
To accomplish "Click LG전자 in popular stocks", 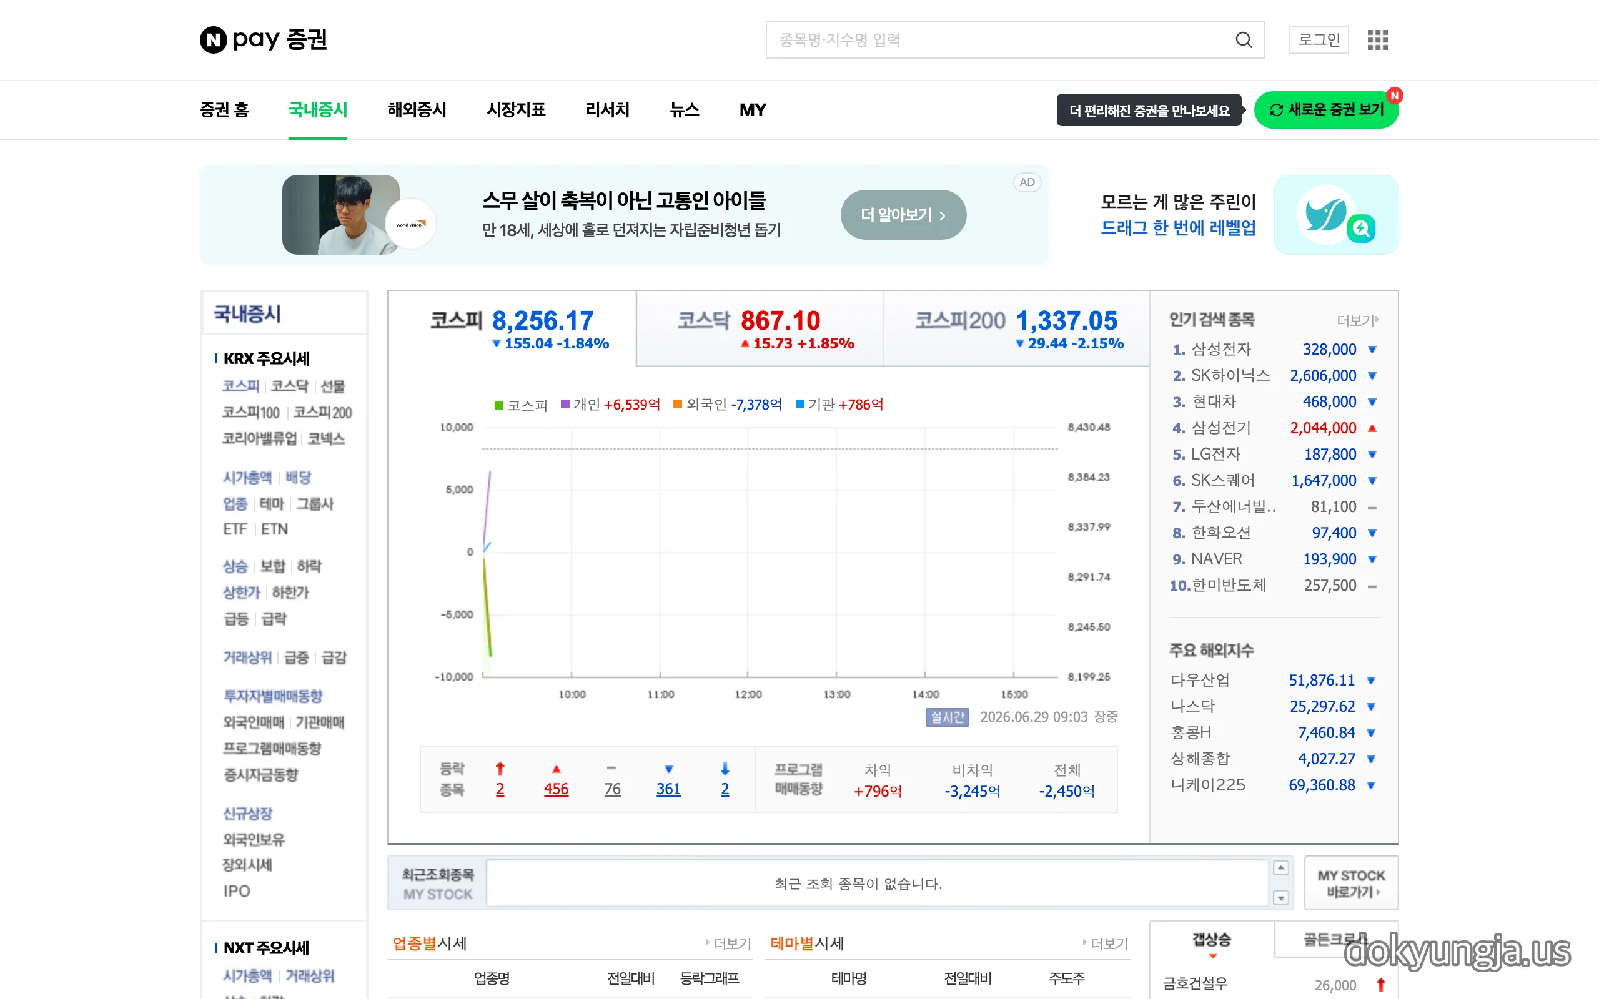I will (1215, 454).
